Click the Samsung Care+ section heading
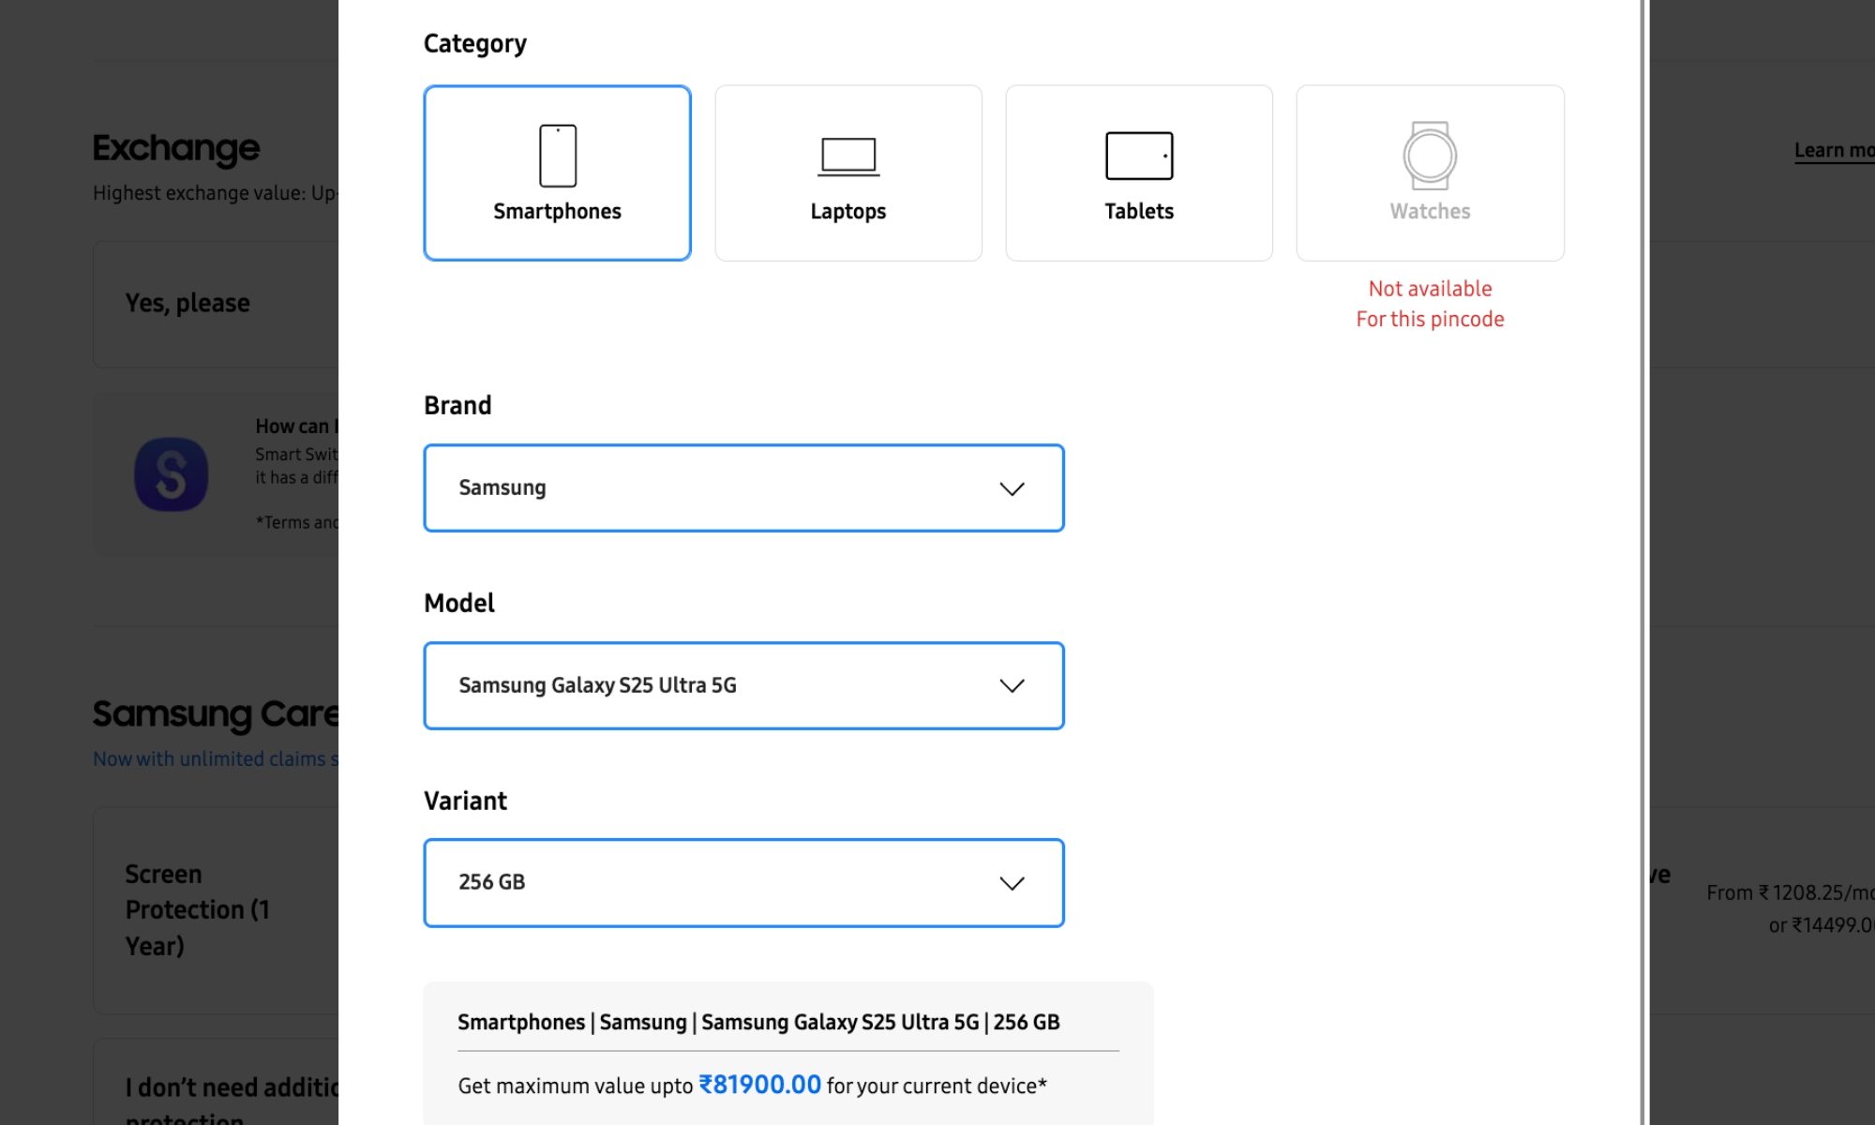 pos(217,713)
